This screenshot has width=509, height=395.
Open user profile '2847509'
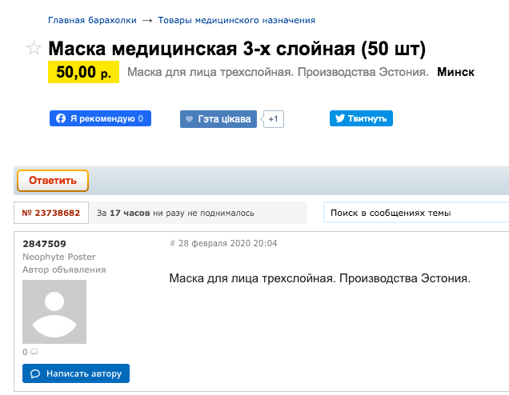(x=45, y=243)
